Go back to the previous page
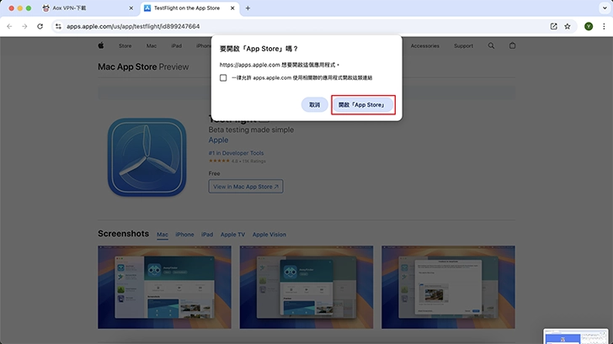 [9, 26]
